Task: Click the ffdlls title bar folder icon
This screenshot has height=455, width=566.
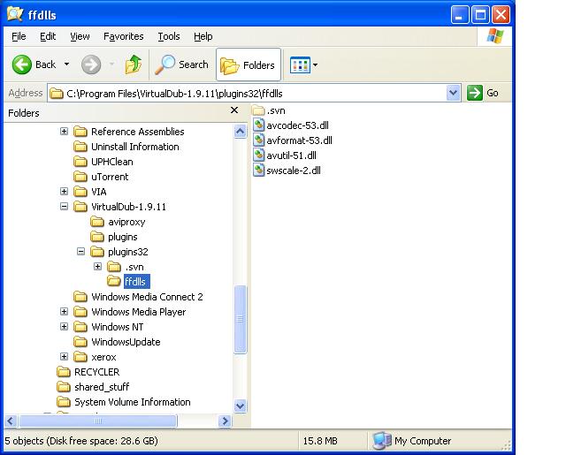Action: click(x=15, y=14)
